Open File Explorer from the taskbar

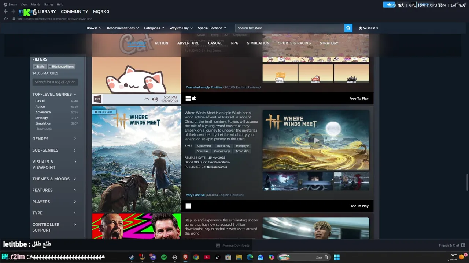pyautogui.click(x=239, y=257)
